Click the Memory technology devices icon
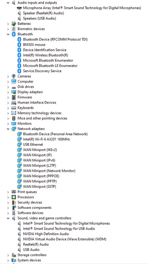The height and width of the screenshot is (264, 149). tap(14, 113)
